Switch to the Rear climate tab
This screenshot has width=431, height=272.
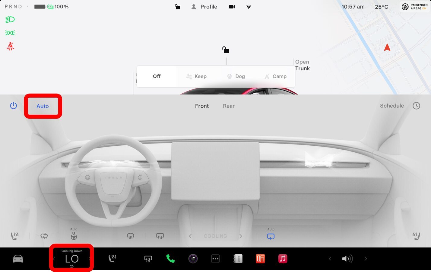[x=229, y=106]
